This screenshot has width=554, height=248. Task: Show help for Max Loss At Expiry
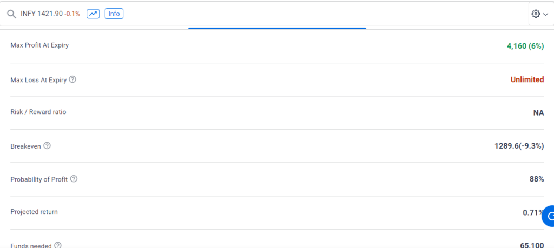coord(72,79)
